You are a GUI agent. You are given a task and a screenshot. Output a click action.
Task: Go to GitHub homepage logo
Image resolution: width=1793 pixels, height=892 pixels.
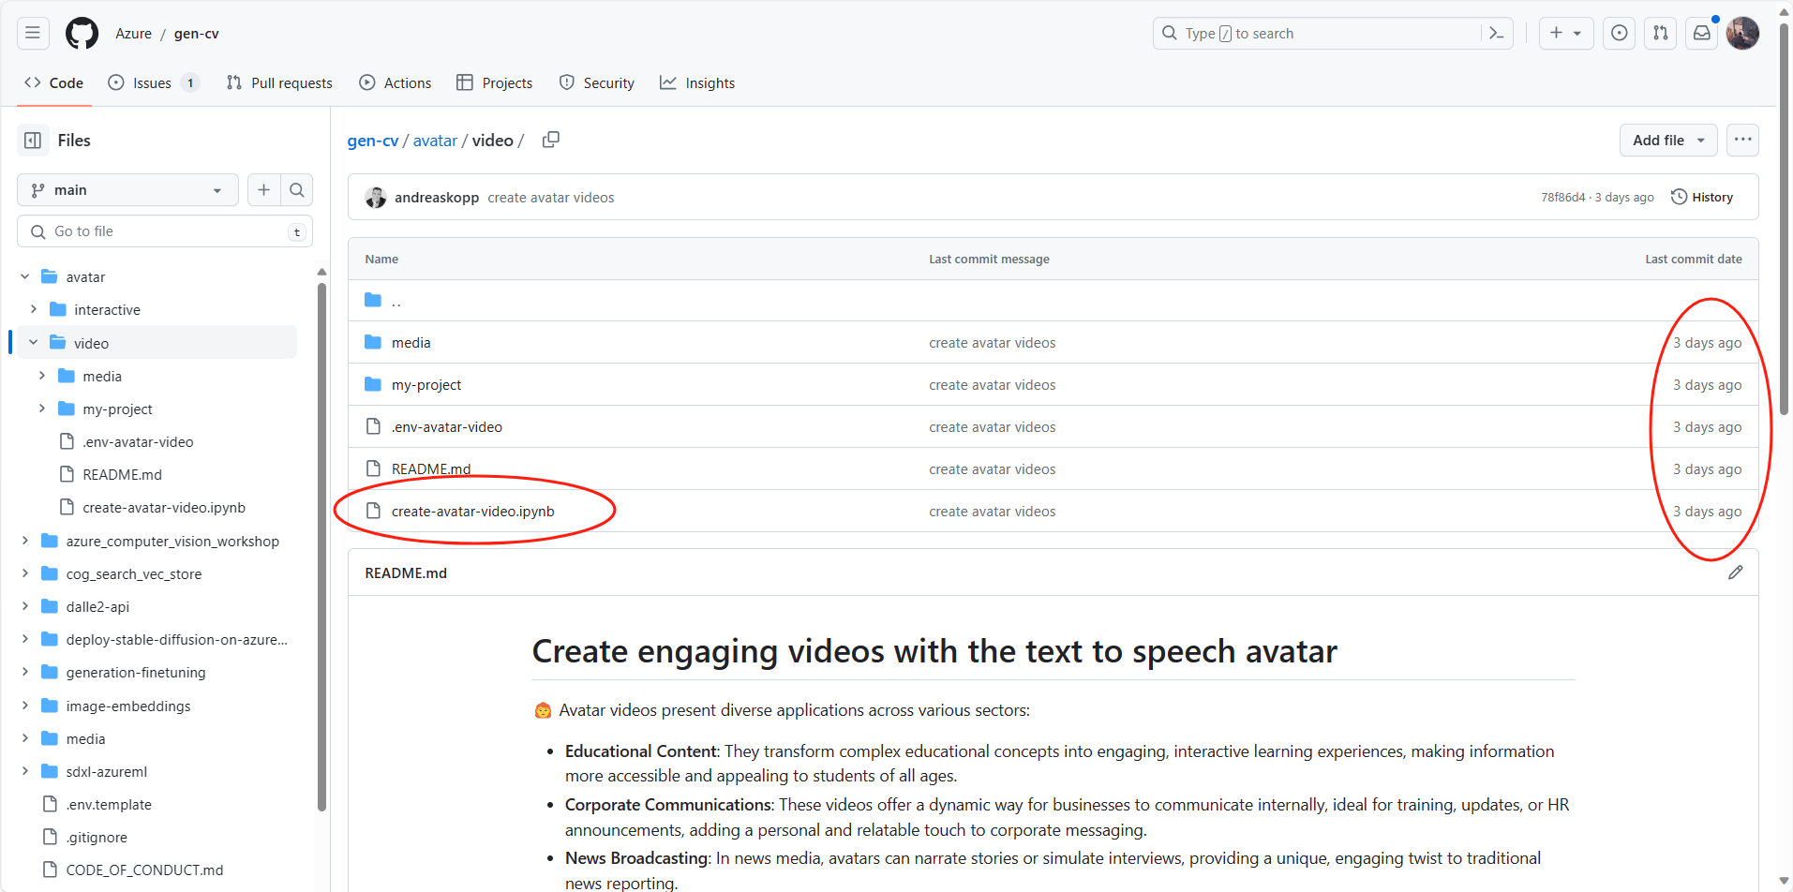pyautogui.click(x=82, y=33)
